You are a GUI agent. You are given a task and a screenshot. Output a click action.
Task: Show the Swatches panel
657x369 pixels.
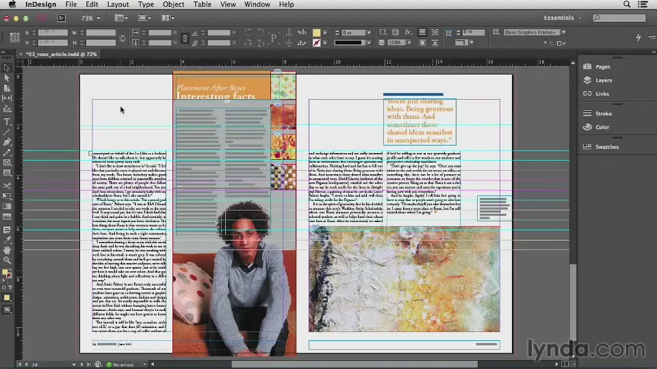[606, 147]
